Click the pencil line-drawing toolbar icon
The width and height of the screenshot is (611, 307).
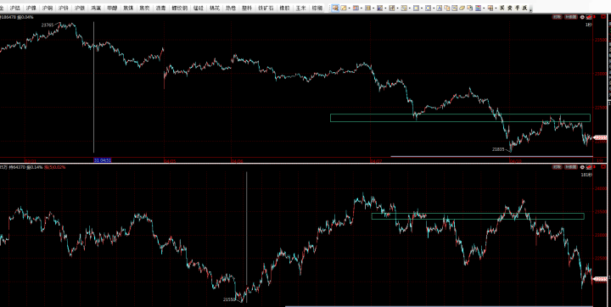(344, 8)
